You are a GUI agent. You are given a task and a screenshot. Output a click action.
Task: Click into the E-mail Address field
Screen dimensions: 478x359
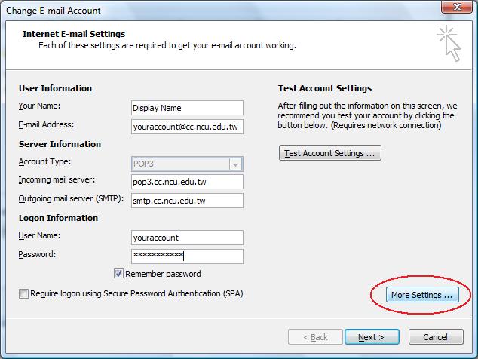pyautogui.click(x=186, y=127)
